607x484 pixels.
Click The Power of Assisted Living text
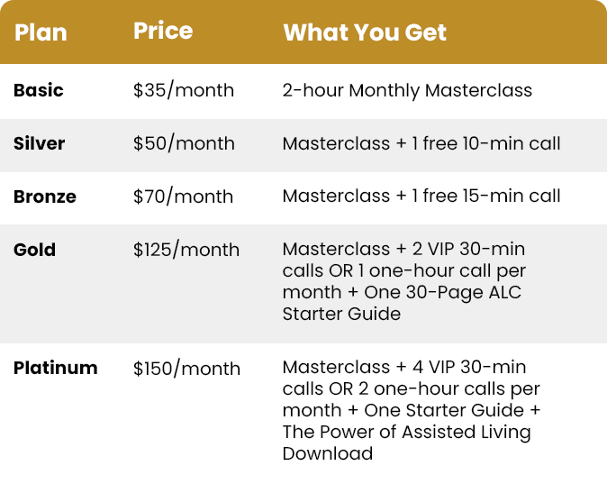pos(406,432)
